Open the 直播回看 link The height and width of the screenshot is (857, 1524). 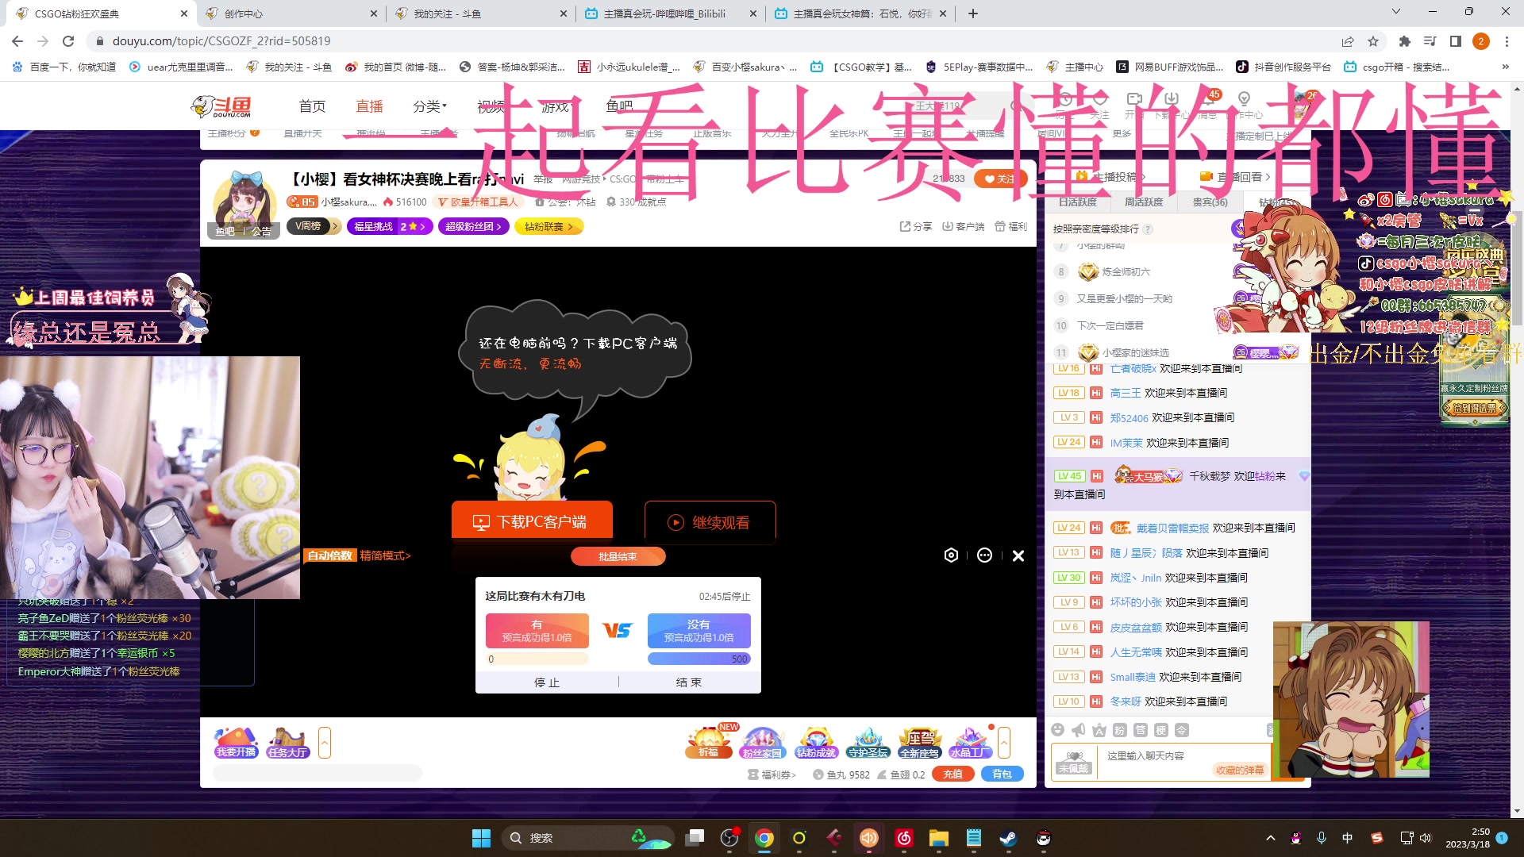point(1235,177)
